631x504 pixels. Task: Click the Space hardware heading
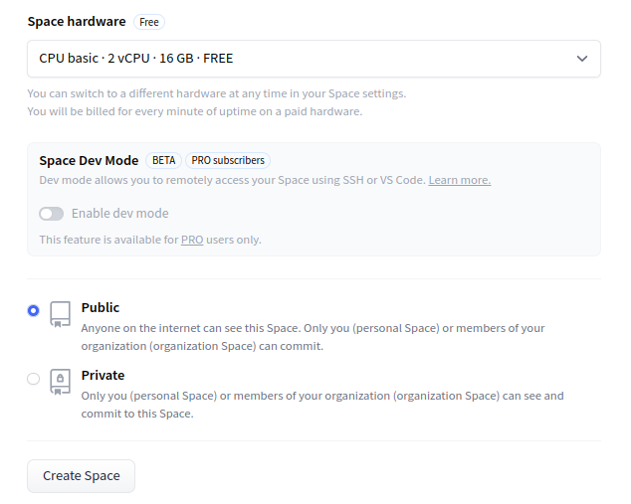77,22
